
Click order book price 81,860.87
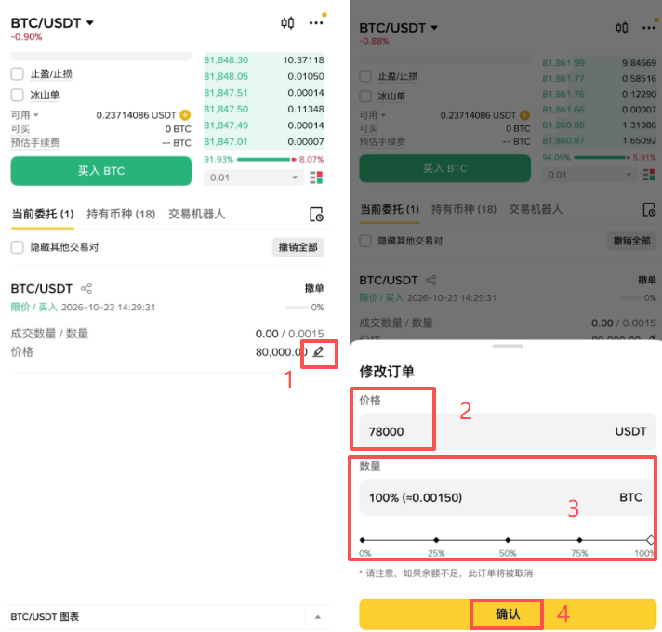(563, 140)
